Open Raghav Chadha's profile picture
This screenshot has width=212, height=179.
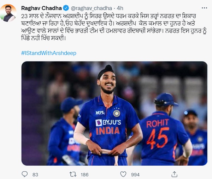pos(9,13)
